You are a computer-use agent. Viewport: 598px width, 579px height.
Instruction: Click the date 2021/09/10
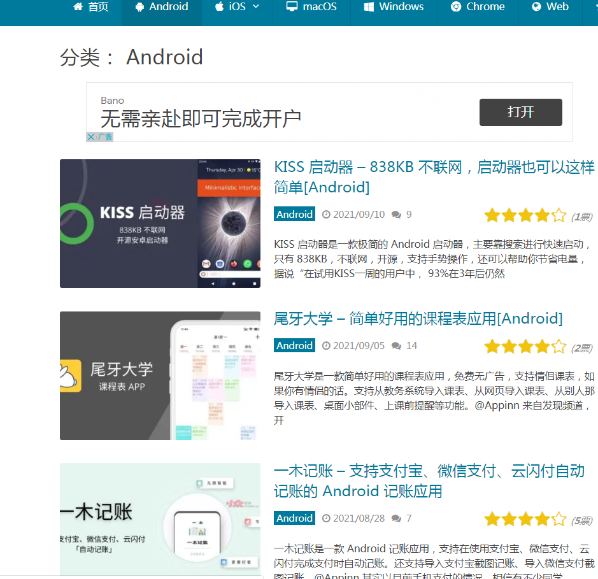click(x=359, y=215)
